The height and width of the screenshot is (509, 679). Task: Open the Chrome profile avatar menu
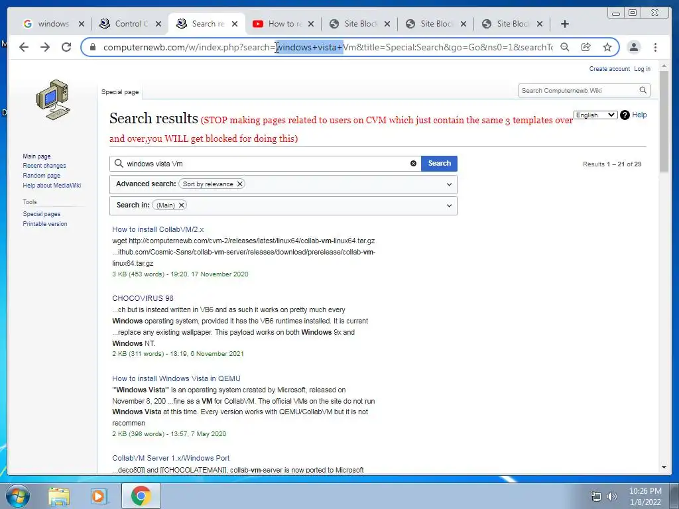(x=633, y=47)
